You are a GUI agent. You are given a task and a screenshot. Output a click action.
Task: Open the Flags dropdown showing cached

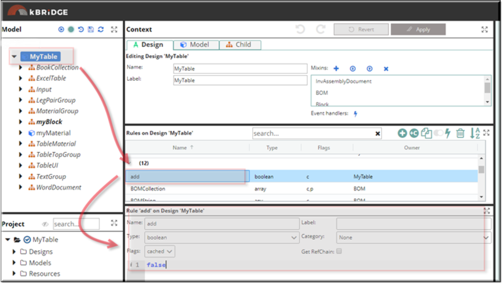160,252
